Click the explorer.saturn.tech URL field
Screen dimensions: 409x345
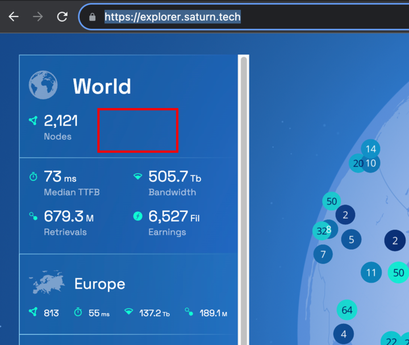pos(172,17)
